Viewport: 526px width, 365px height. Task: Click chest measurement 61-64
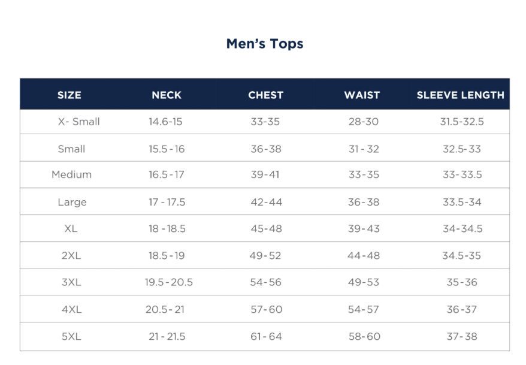click(266, 337)
